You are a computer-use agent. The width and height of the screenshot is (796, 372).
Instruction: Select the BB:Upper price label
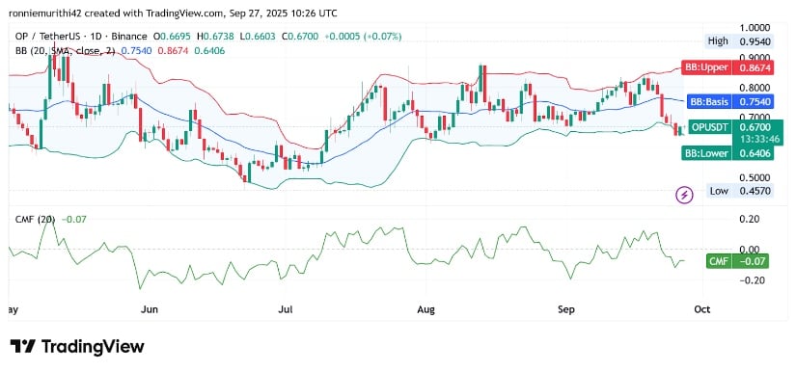click(x=727, y=67)
